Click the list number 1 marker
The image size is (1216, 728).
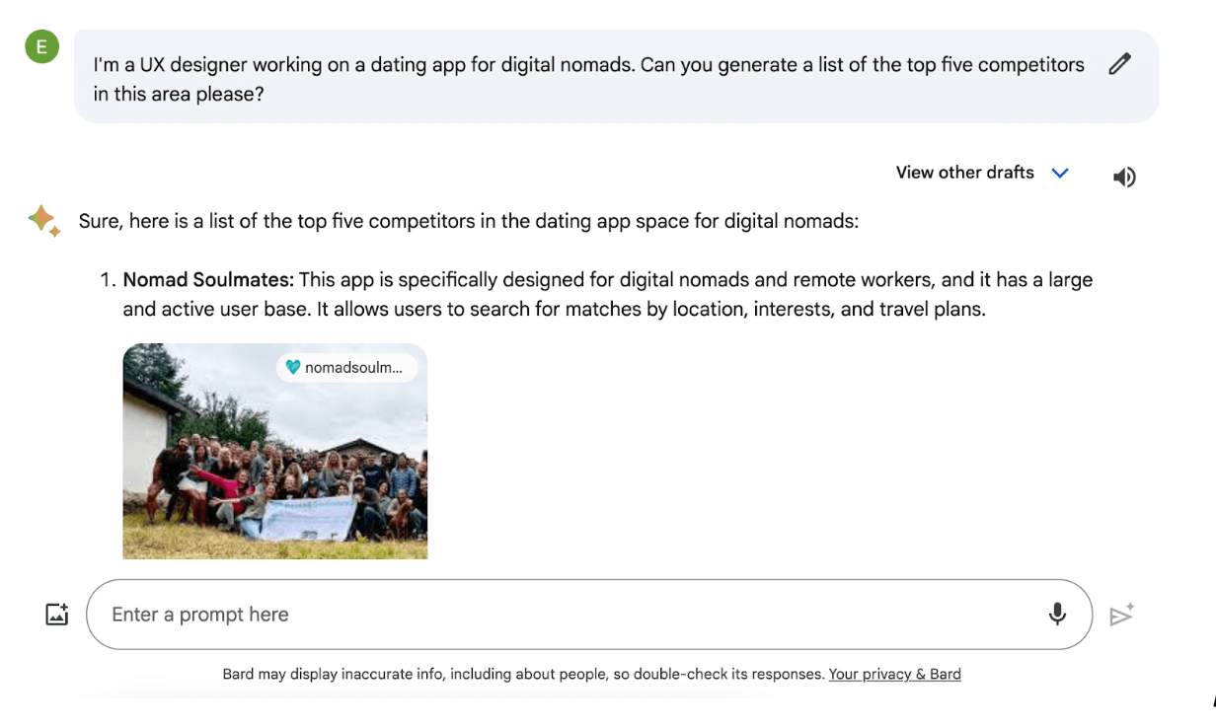(108, 280)
